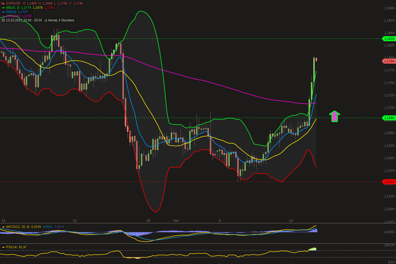This screenshot has height=264, width=396.
Task: Click the close value C: 1,1794
Action: pos(76,3)
